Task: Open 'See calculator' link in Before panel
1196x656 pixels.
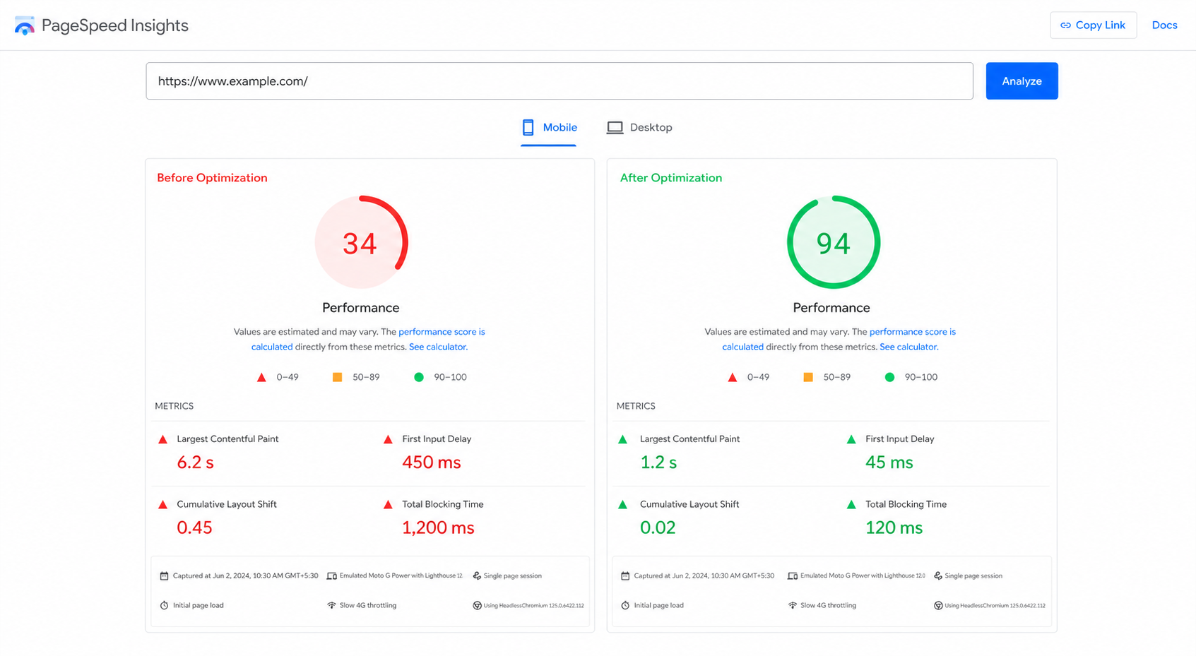Action: (437, 347)
